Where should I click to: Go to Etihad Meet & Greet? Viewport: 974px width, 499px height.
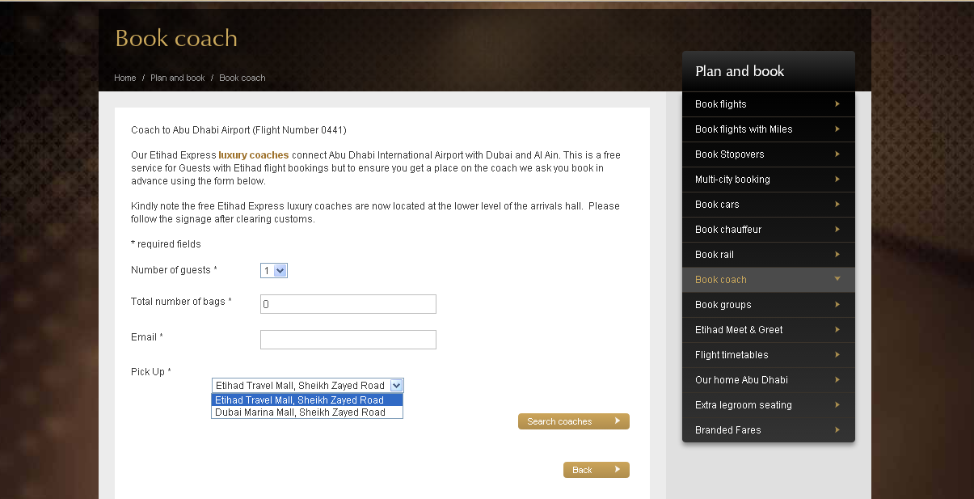pyautogui.click(x=768, y=330)
